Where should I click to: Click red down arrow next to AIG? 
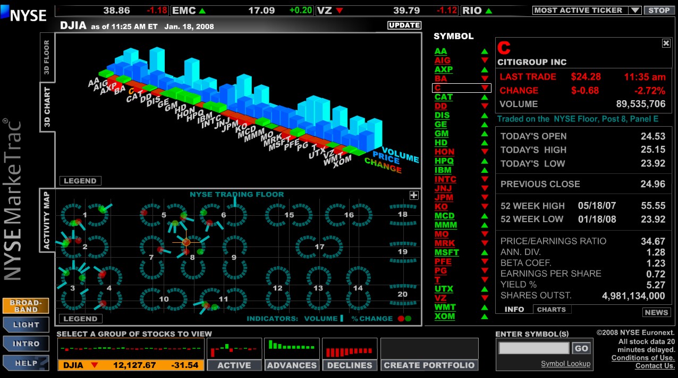click(484, 60)
